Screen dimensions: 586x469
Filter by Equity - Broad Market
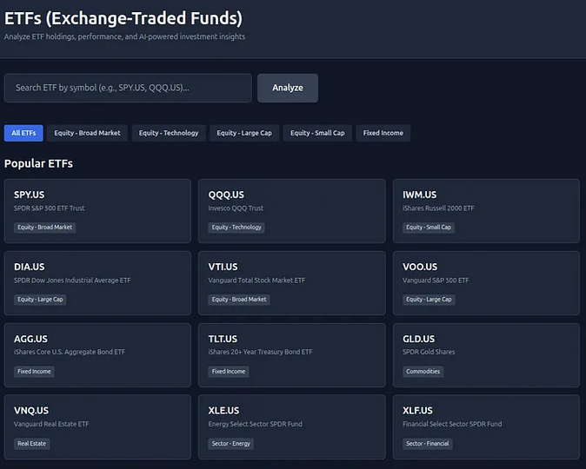(87, 133)
